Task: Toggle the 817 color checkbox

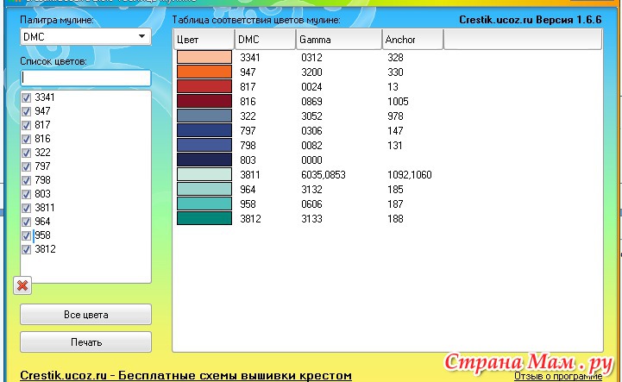Action: pyautogui.click(x=26, y=125)
